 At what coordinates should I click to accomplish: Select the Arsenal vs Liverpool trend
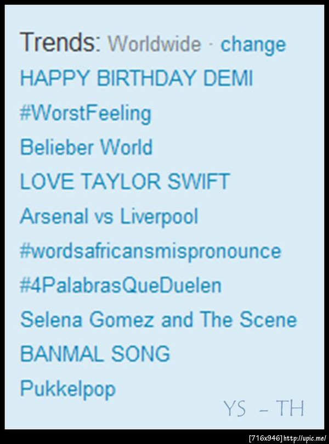click(109, 216)
